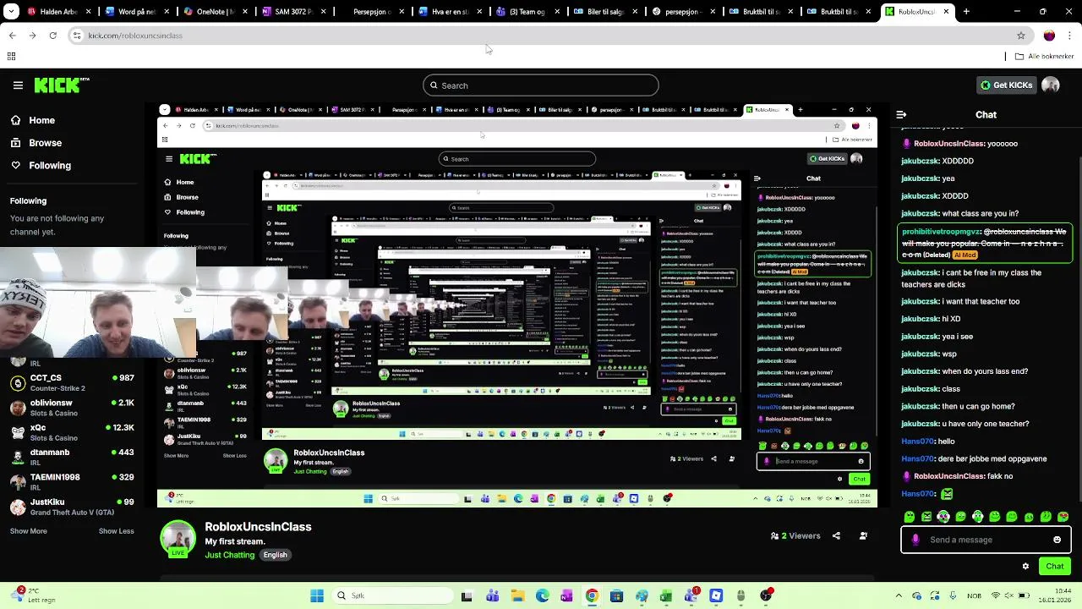Open Chrome three-dot menu
1082x609 pixels.
point(1069,36)
